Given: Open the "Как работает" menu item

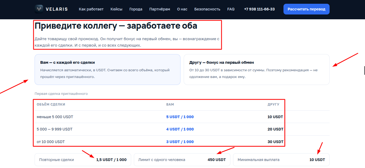Looking at the screenshot, I should [x=91, y=9].
